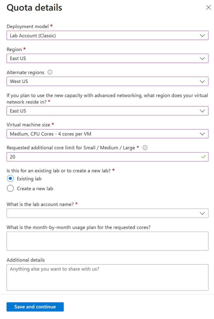Expand the Region dropdown showing East US
This screenshot has width=214, height=319.
(107, 59)
